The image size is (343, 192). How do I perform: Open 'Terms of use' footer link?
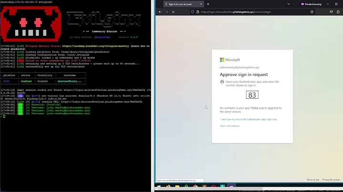[313, 180]
